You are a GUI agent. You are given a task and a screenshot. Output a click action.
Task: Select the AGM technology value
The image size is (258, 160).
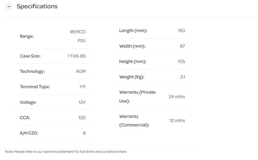tap(81, 71)
